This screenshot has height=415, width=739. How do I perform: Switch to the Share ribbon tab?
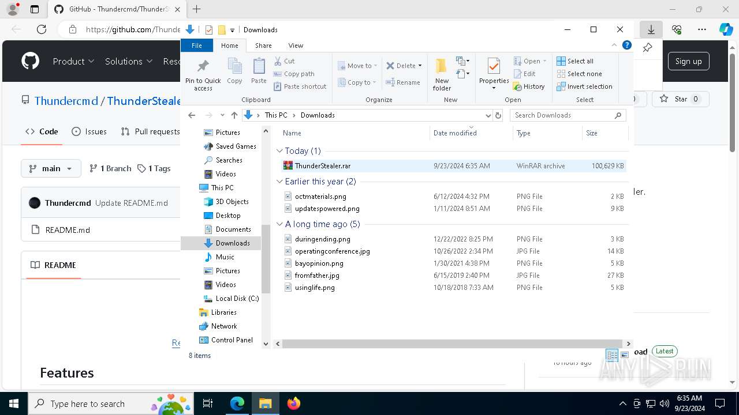click(x=263, y=46)
